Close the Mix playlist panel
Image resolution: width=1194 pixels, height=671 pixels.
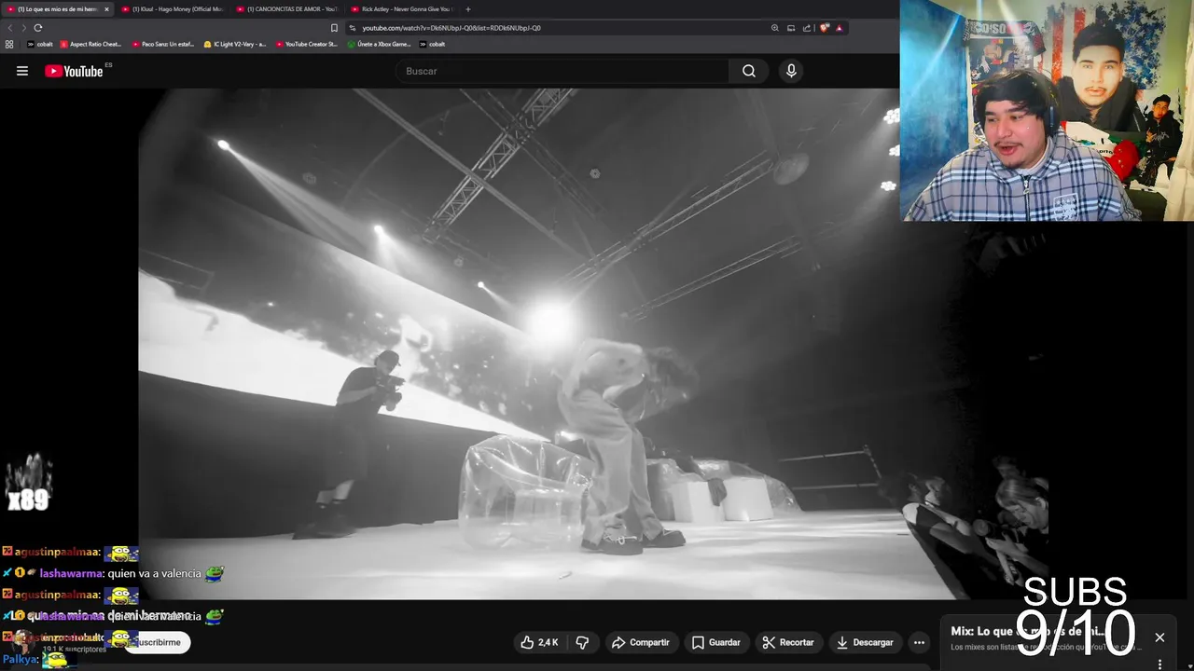(x=1159, y=637)
